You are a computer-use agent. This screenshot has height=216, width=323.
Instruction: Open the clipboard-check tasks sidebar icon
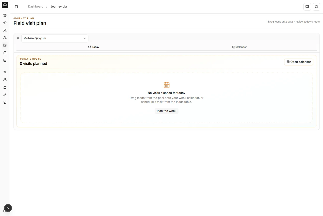click(5, 53)
